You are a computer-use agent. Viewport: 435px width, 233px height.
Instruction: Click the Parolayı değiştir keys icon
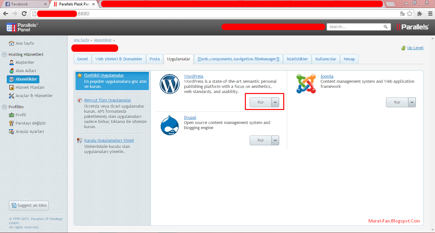(x=12, y=123)
